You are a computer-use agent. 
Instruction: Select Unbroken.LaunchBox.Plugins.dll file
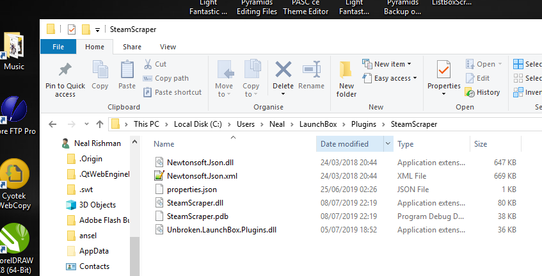click(221, 230)
